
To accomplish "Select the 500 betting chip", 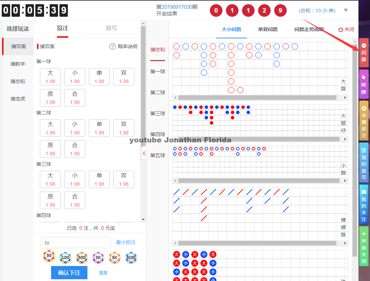I will coord(82,258).
